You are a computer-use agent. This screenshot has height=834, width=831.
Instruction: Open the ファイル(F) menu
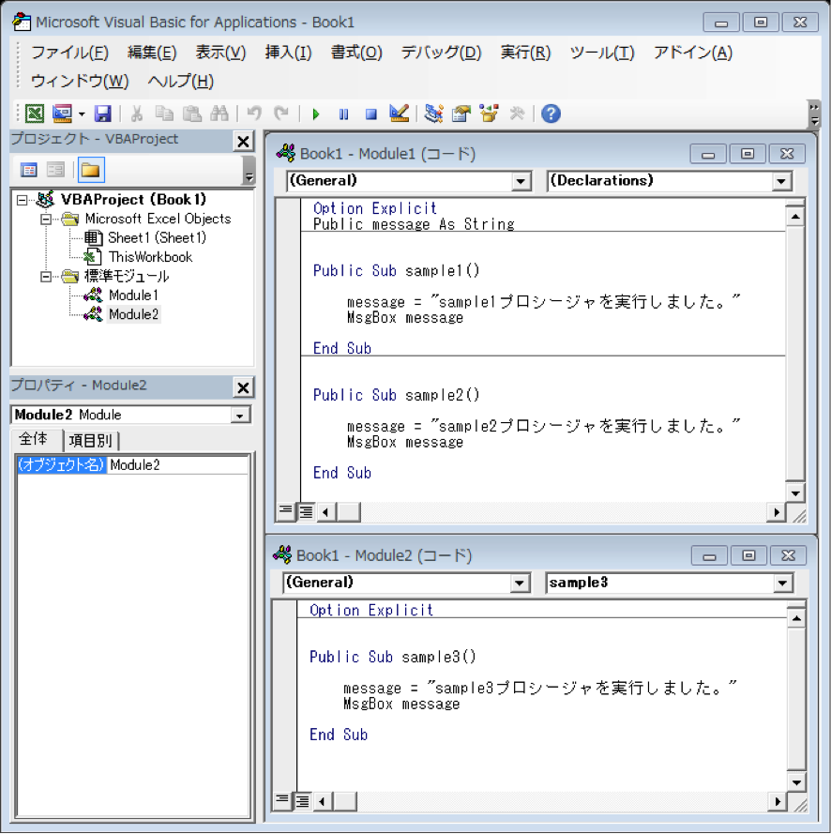[69, 53]
